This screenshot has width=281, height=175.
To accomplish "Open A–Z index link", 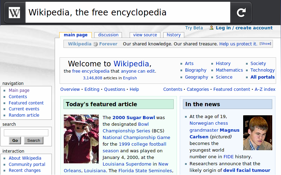I will tap(265, 89).
